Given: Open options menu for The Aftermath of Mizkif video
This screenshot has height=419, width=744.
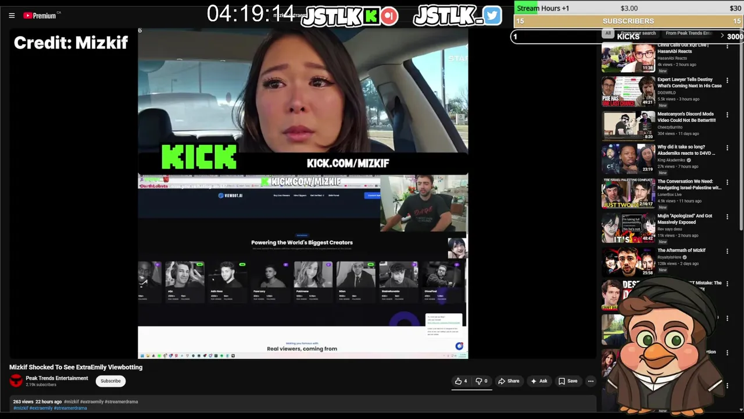Looking at the screenshot, I should [727, 251].
